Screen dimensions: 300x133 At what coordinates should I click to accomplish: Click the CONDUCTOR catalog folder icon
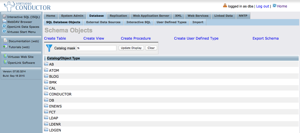point(46,94)
